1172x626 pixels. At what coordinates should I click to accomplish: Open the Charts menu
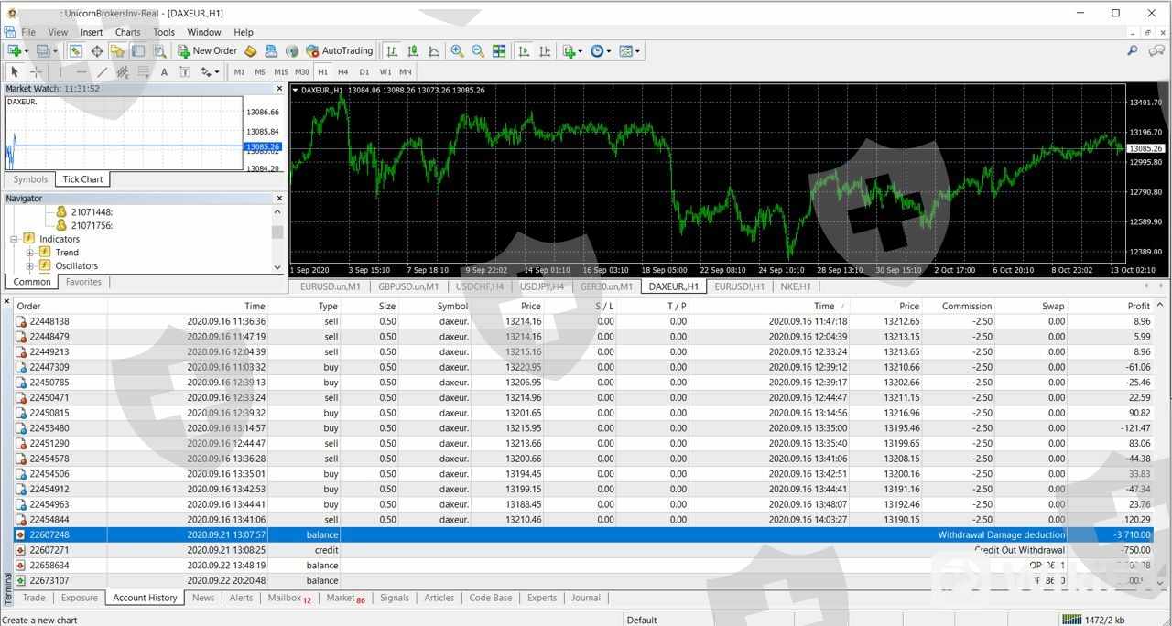[127, 32]
